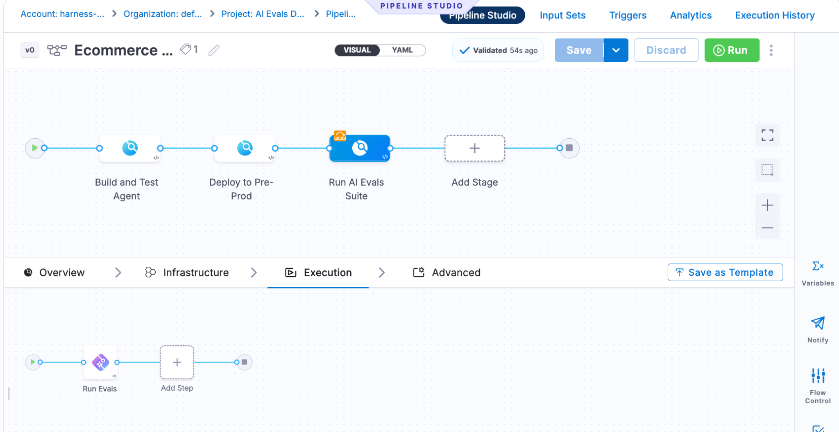Open the Triggers tab
The height and width of the screenshot is (432, 839).
pos(628,15)
